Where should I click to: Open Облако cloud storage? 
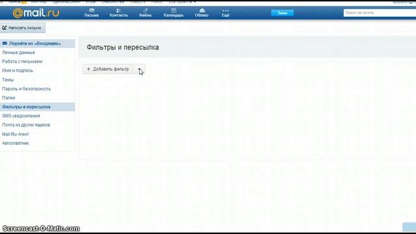pos(201,13)
